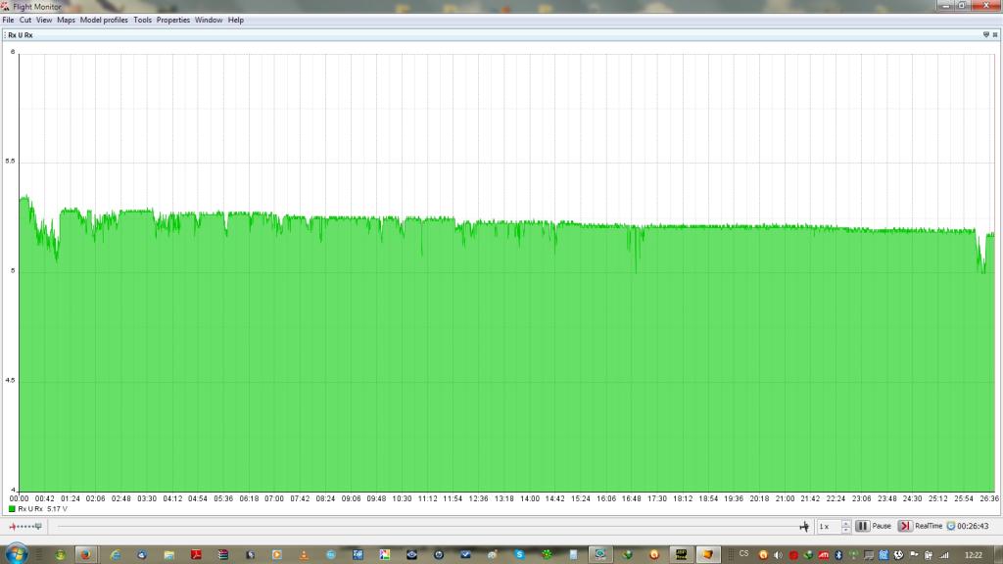Open the Model profiles menu

click(104, 20)
